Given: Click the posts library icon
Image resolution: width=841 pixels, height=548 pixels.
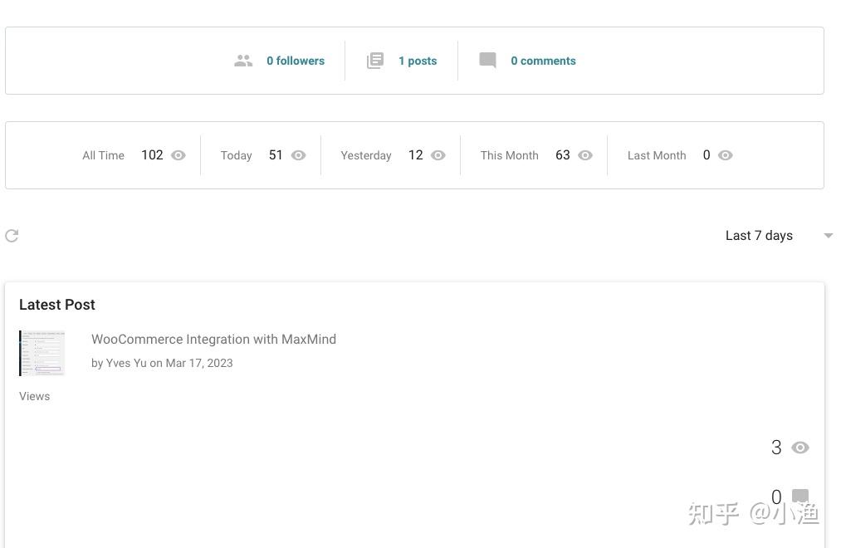Looking at the screenshot, I should (x=375, y=61).
